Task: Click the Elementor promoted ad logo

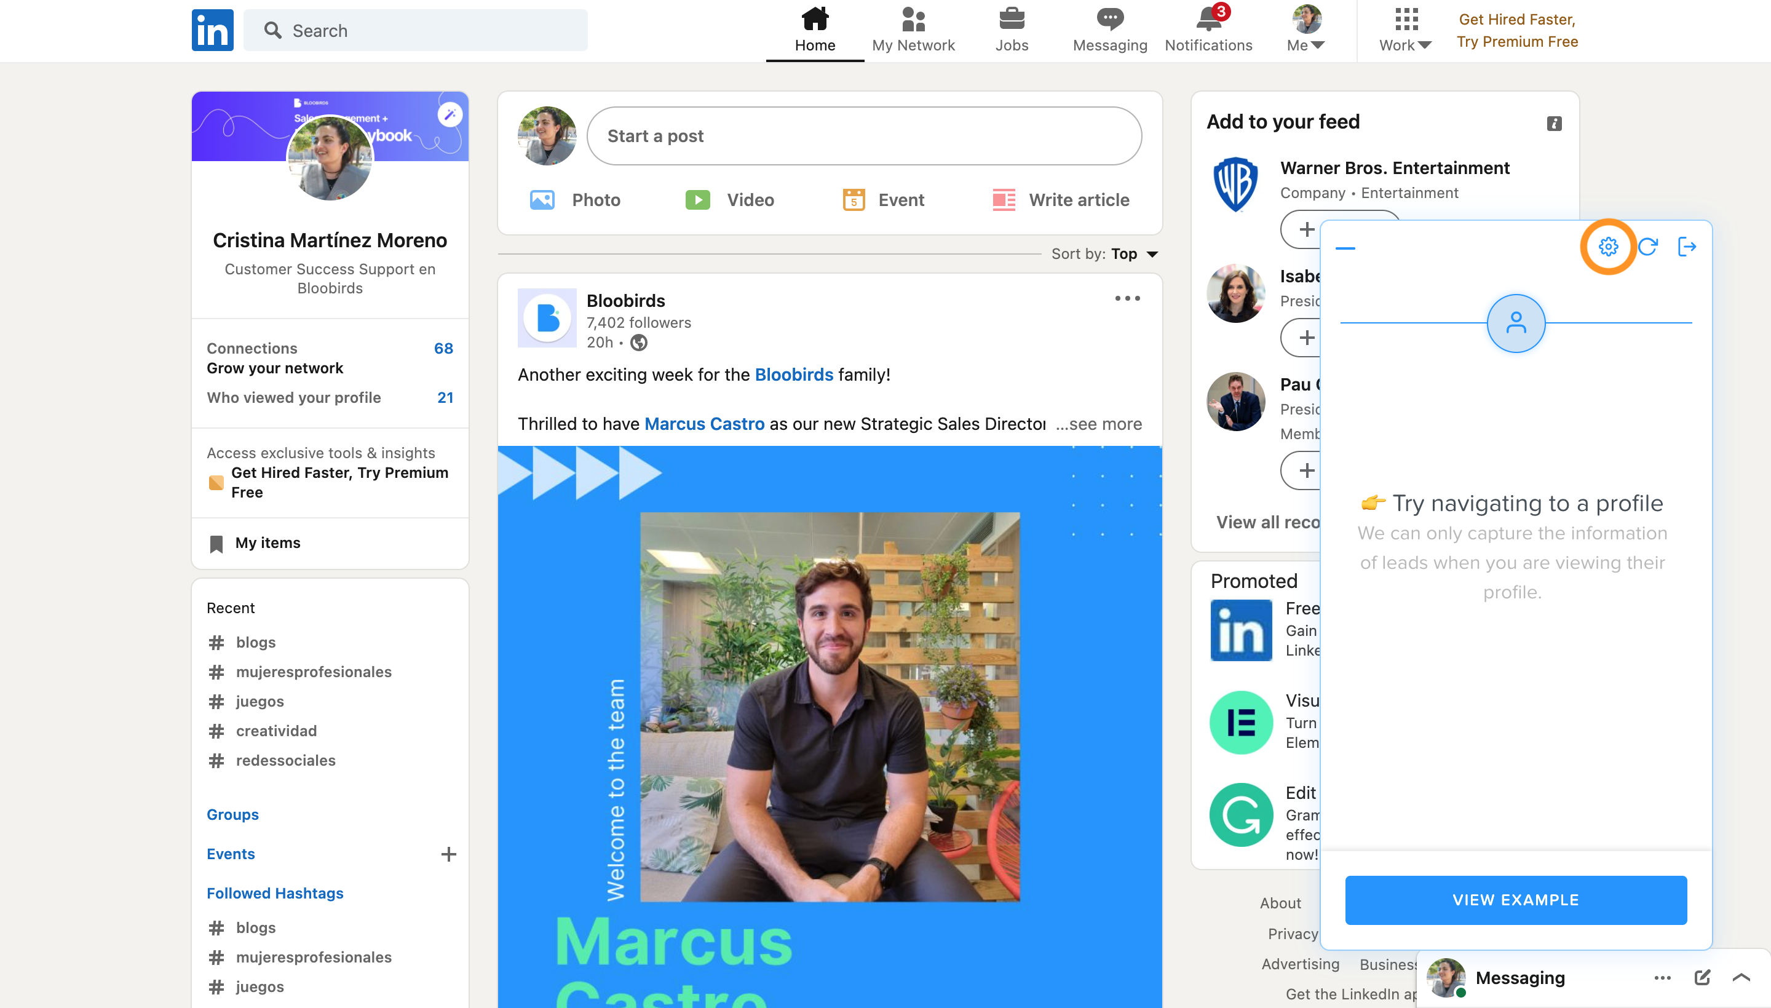Action: [x=1240, y=722]
